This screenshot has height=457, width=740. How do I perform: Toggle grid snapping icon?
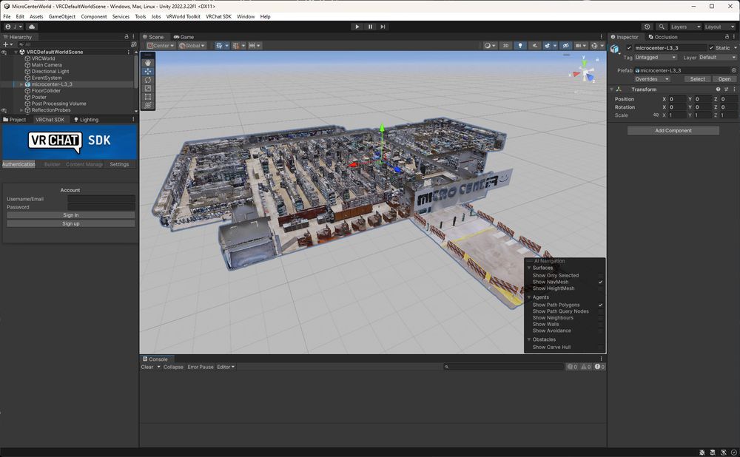point(235,46)
